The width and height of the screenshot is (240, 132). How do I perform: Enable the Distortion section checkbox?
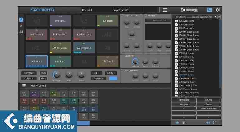(x=122, y=16)
